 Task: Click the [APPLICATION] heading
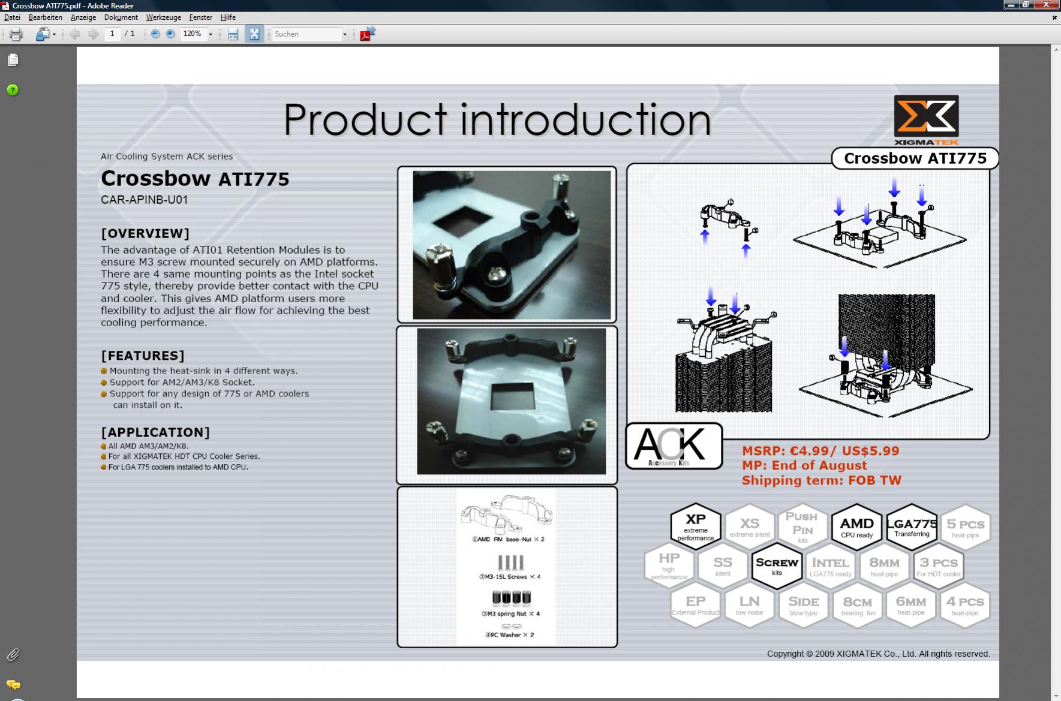155,432
